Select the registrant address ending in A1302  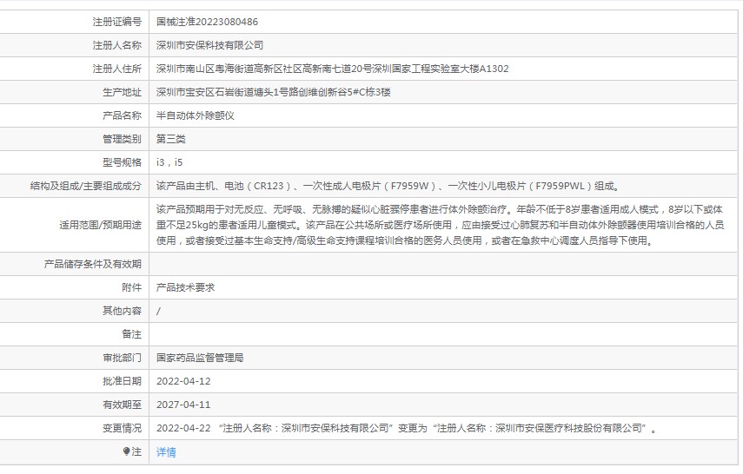tap(332, 69)
